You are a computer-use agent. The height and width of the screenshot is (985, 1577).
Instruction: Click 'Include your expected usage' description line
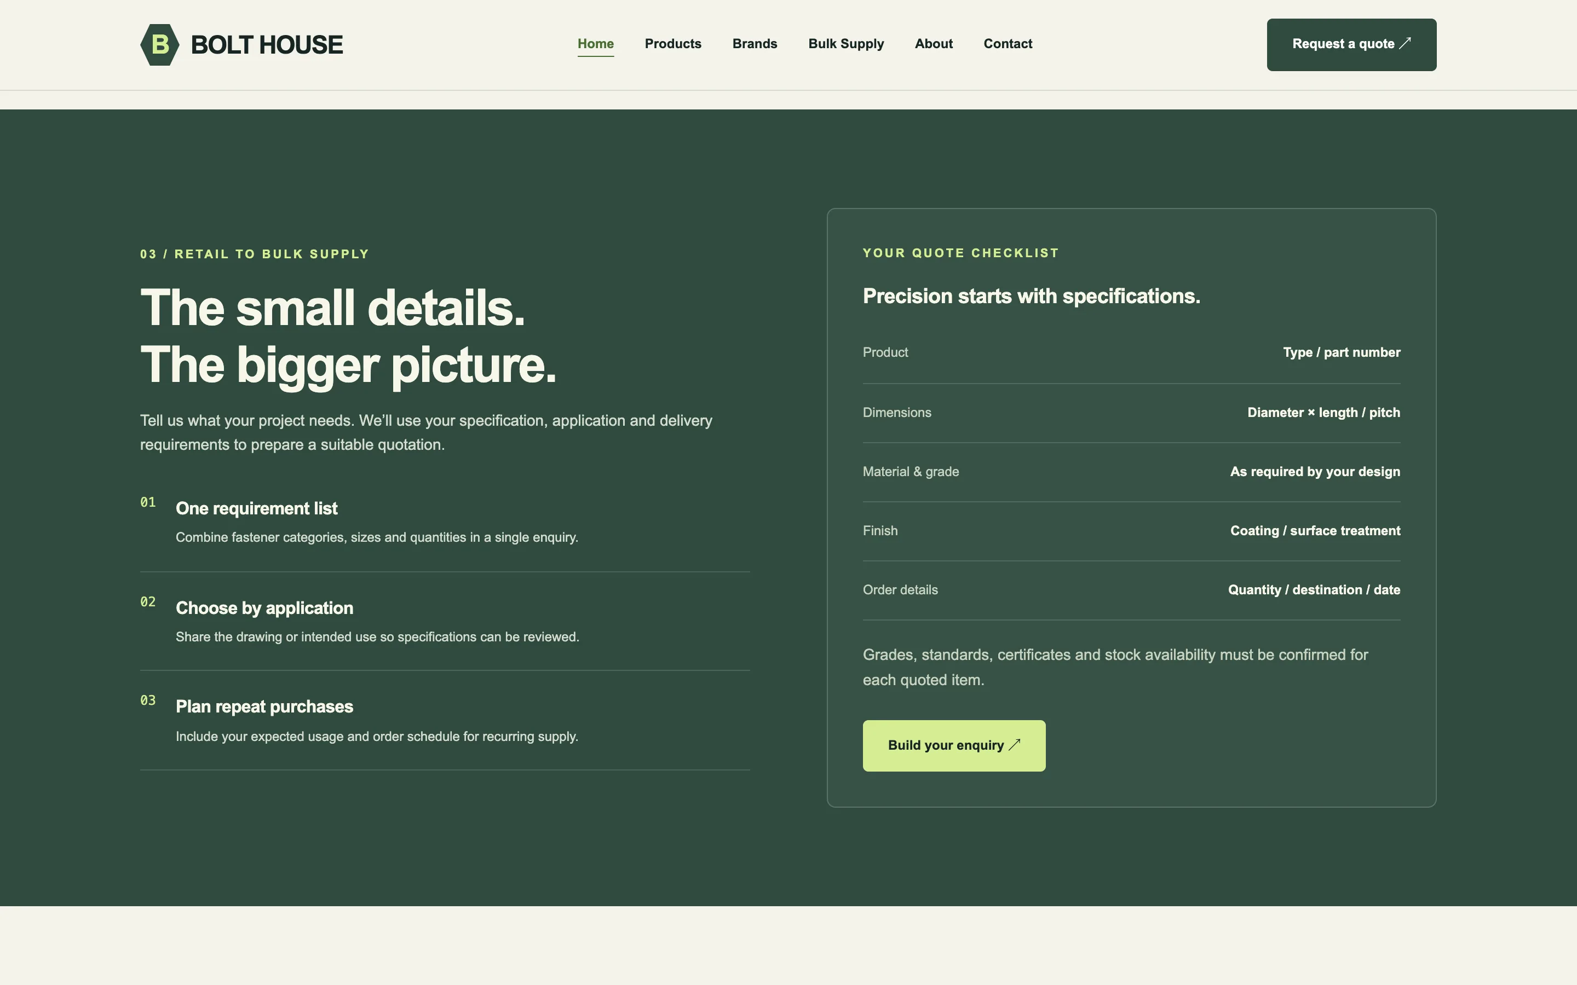(x=377, y=737)
